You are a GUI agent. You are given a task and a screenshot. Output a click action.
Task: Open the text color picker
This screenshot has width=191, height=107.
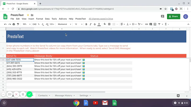99,24
